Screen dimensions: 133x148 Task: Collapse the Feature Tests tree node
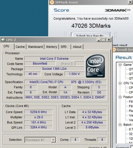point(120,97)
